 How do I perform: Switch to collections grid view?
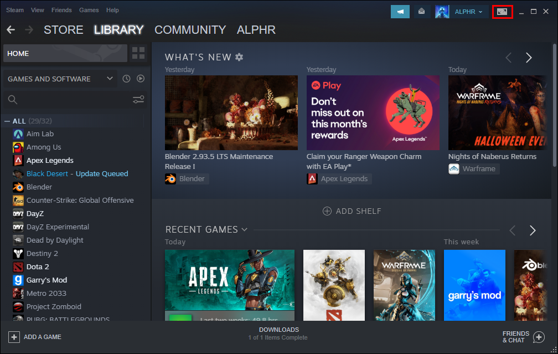pyautogui.click(x=138, y=53)
